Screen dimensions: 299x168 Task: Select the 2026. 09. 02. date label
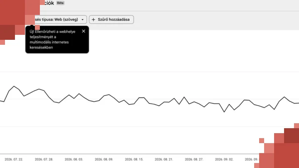[224, 159]
